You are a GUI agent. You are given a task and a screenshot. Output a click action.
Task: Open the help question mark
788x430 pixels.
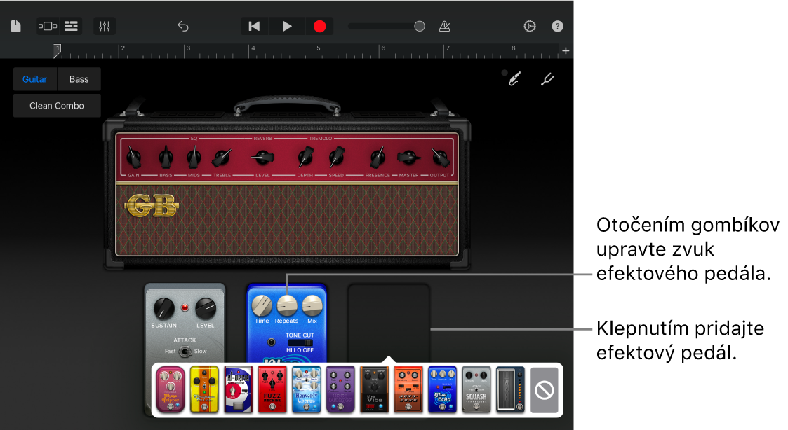(x=557, y=26)
